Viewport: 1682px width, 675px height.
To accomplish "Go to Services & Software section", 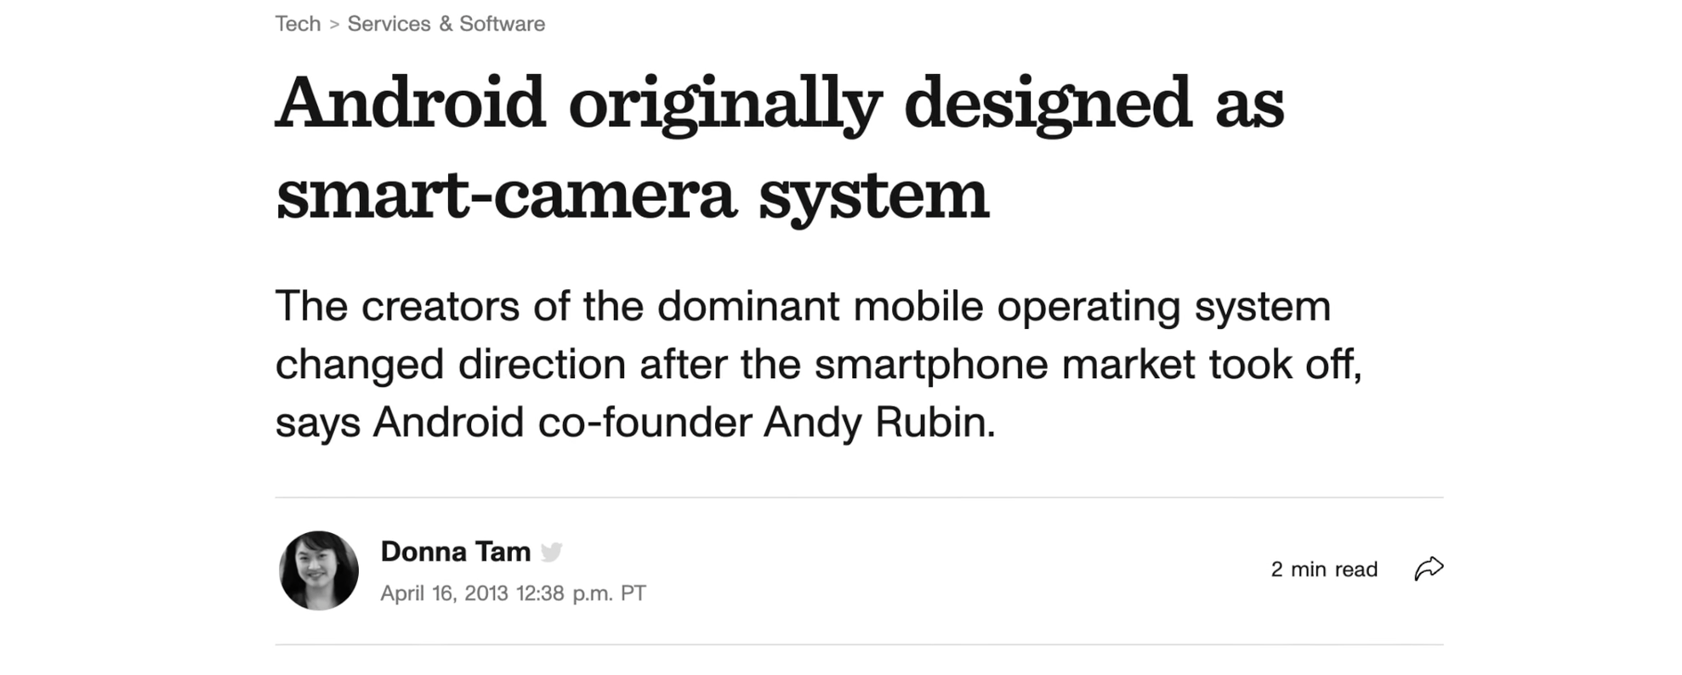I will coord(446,24).
